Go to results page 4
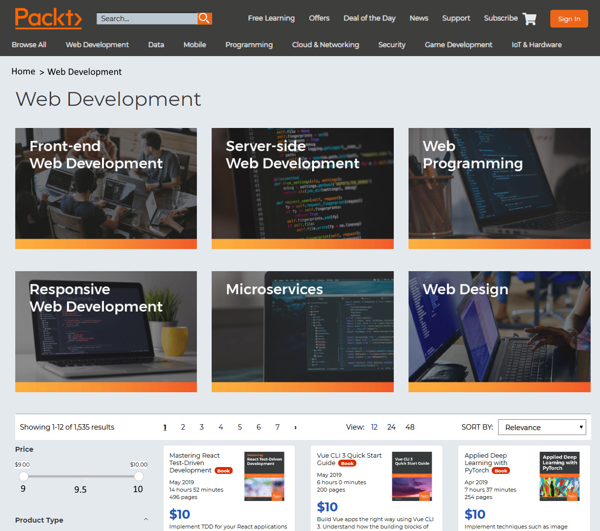 pos(221,427)
